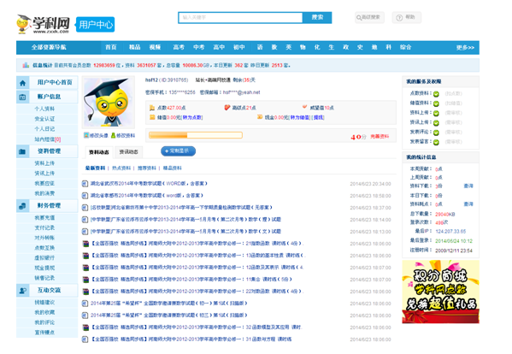This screenshot has width=512, height=354.
Task: Filter by 精品资料
Action: [x=172, y=168]
